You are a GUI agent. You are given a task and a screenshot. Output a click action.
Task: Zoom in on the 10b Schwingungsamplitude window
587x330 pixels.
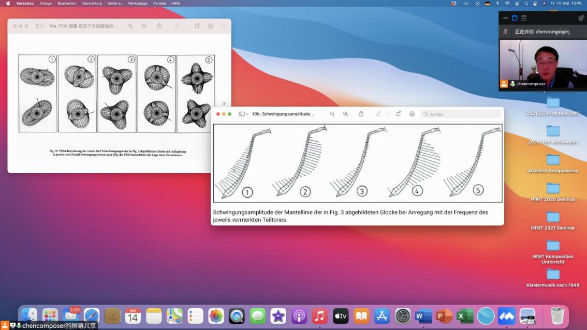346,114
